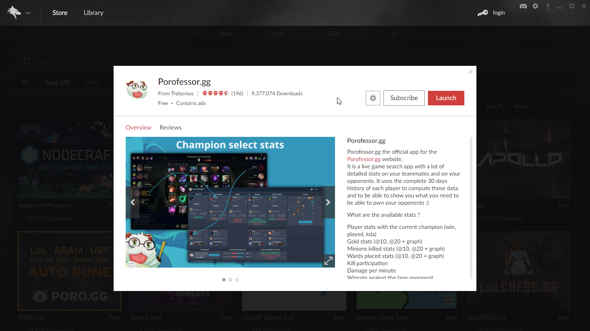Switch to the Reviews tab
The height and width of the screenshot is (331, 590).
coord(171,128)
